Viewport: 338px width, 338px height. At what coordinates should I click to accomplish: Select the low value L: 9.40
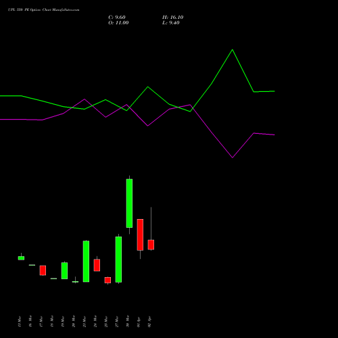tap(171, 23)
